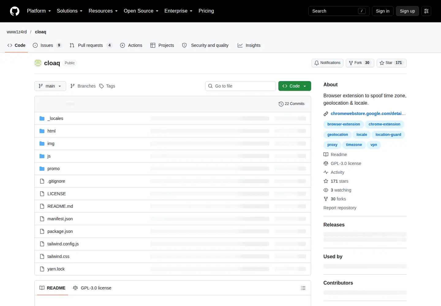Click the star icon beside 171 stars
Screen dimensions: 441x306
pyautogui.click(x=326, y=181)
